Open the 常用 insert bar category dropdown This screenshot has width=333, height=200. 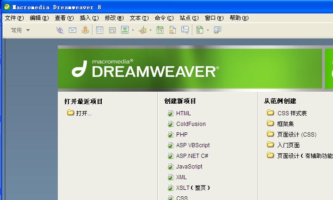[28, 30]
